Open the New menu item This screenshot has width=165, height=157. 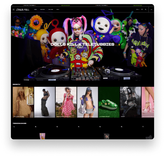tap(35, 10)
